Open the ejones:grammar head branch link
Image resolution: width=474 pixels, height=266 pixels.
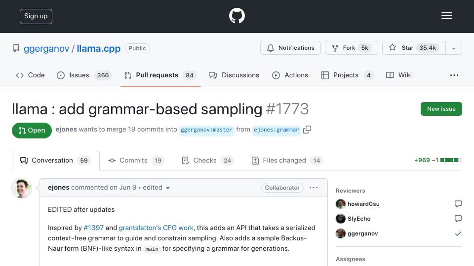[276, 130]
